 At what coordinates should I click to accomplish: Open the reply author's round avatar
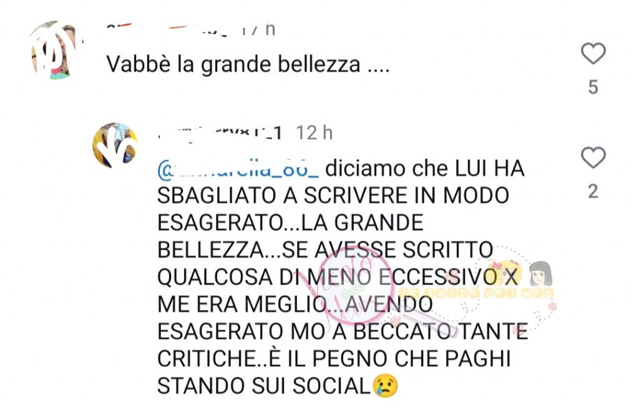pos(115,145)
